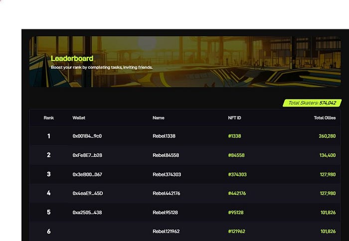Select wallet 0x4eaE9...45D

click(88, 193)
